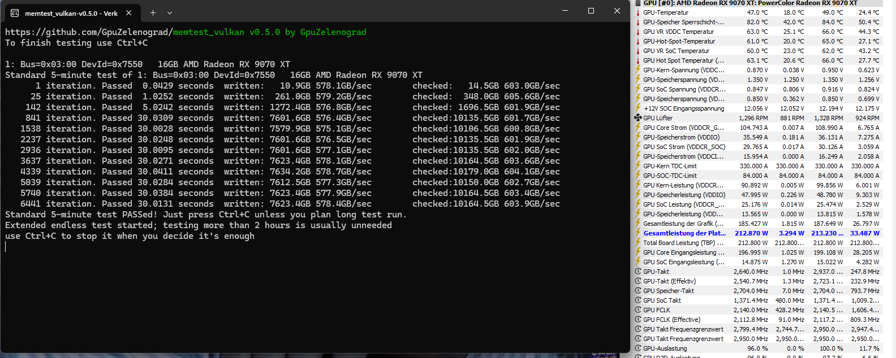Click clock icon of GPU FCLK (Effective) row
The height and width of the screenshot is (358, 896).
point(638,320)
